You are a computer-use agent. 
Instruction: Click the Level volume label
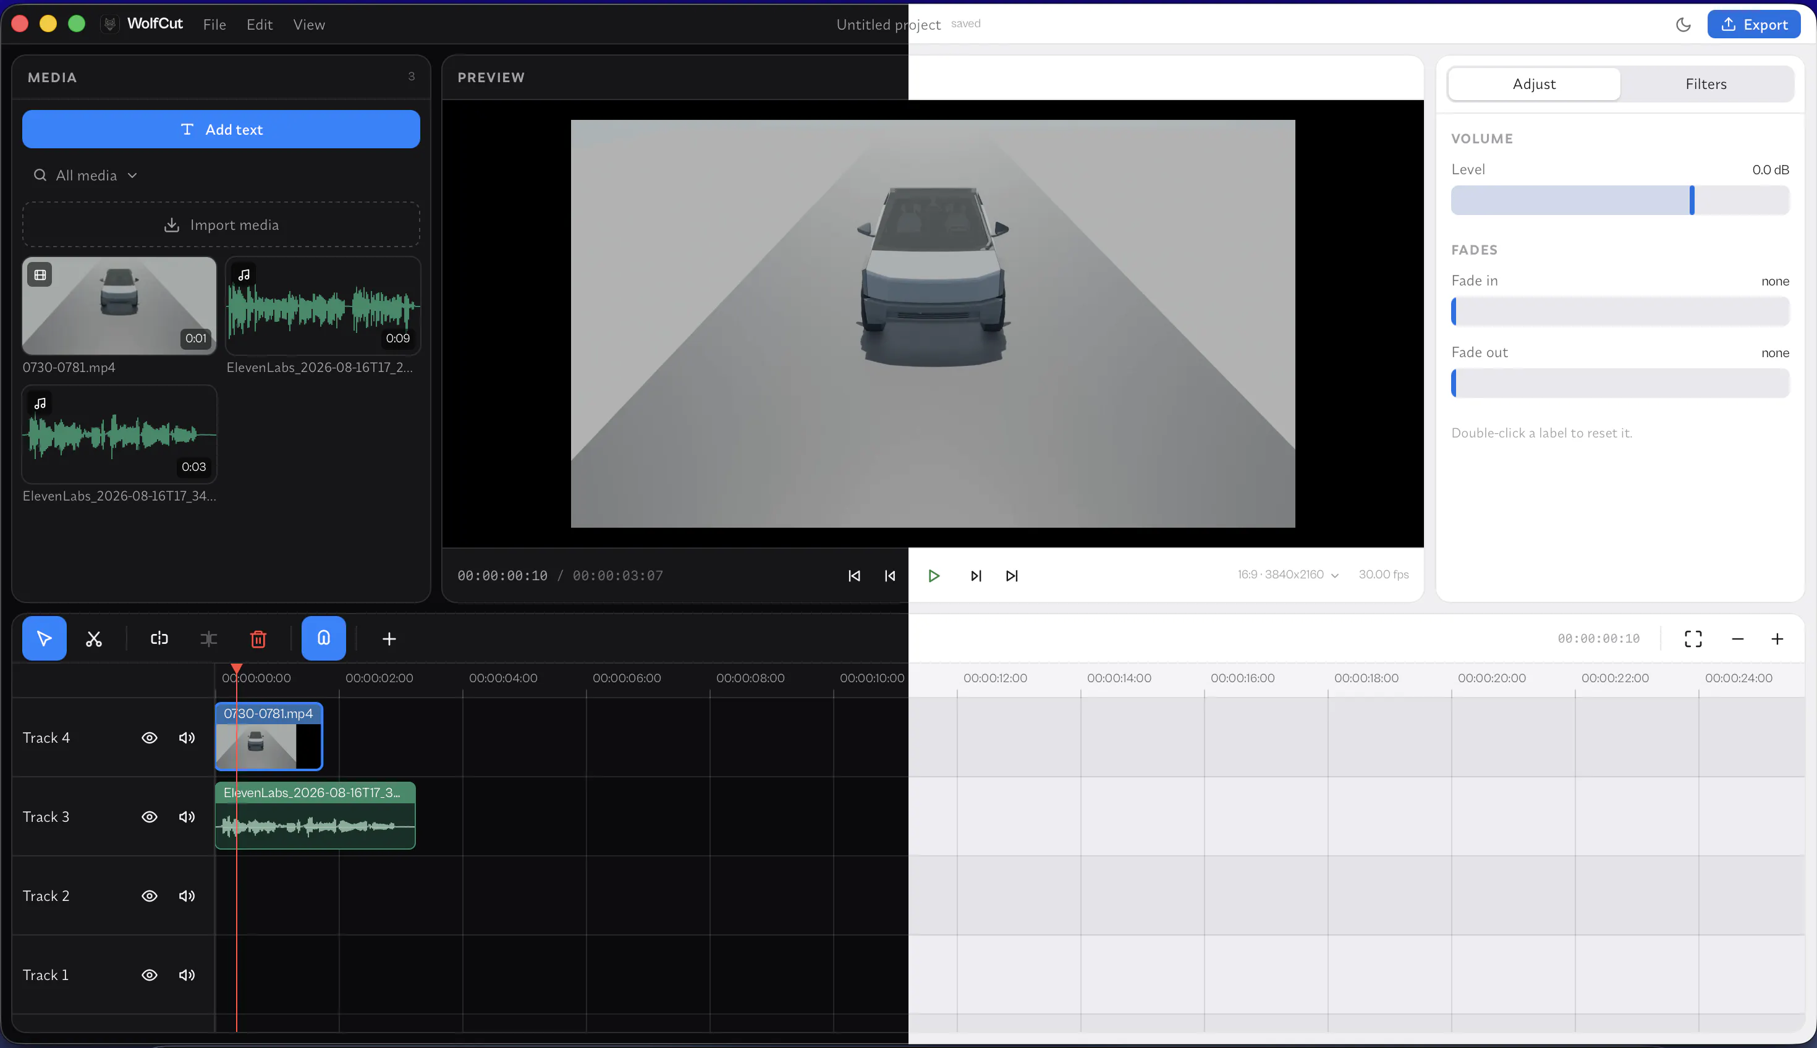coord(1468,170)
